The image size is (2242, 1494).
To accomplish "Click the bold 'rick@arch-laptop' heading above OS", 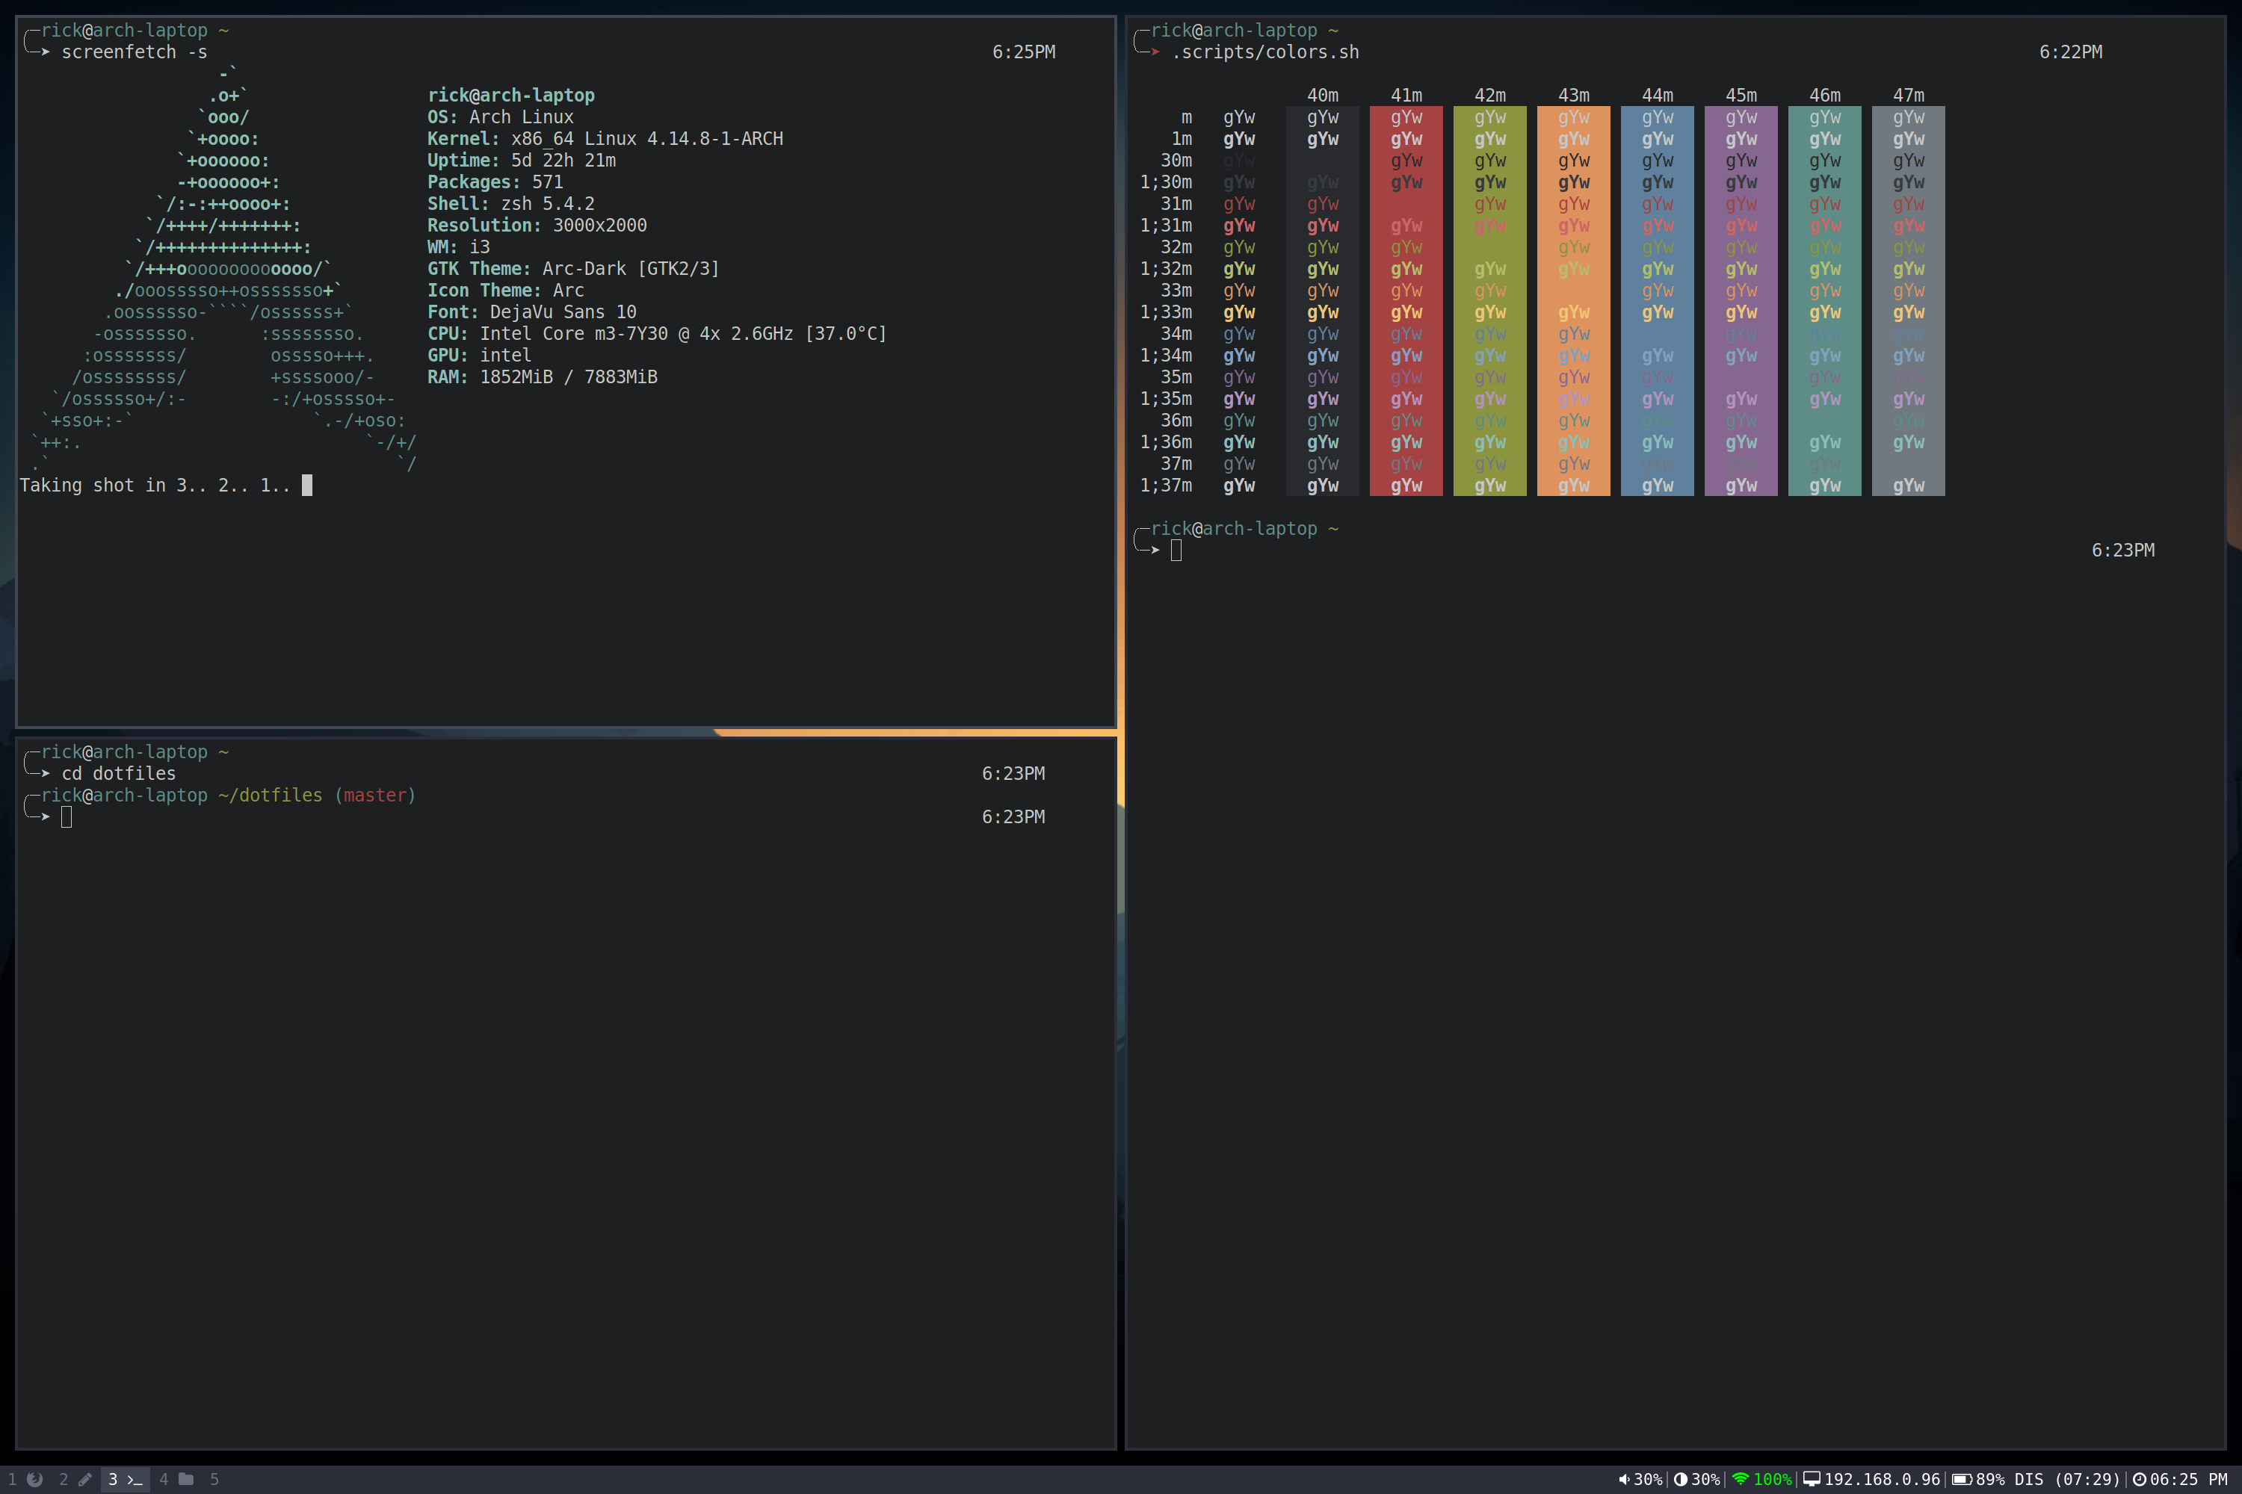I will tap(511, 96).
